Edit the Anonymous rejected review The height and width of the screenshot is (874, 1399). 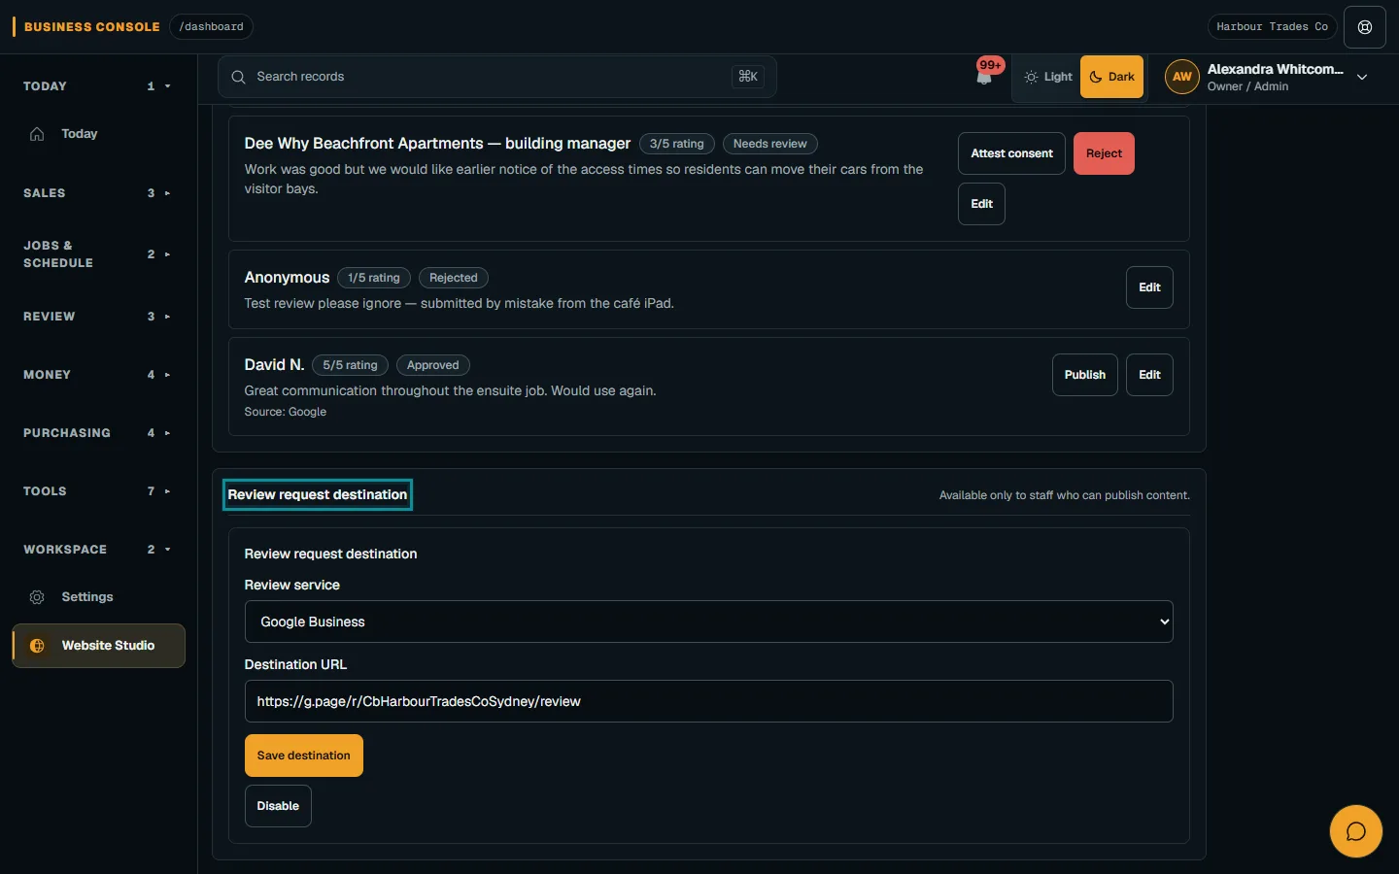coord(1149,287)
